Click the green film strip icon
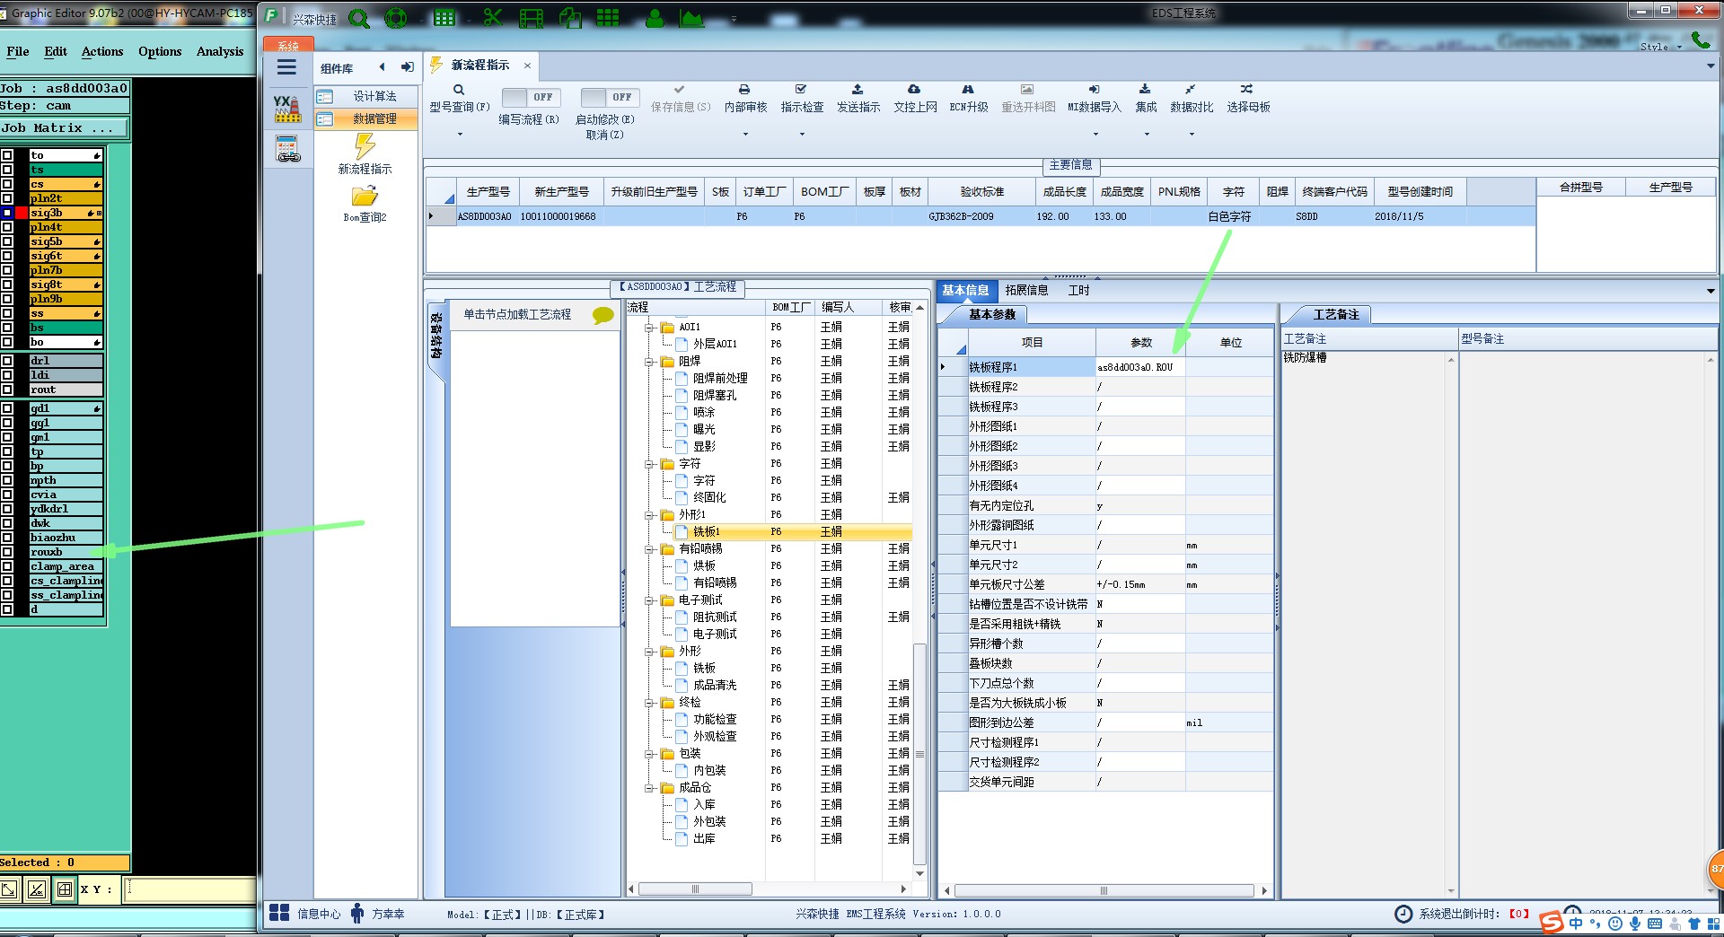The height and width of the screenshot is (937, 1724). pyautogui.click(x=532, y=18)
